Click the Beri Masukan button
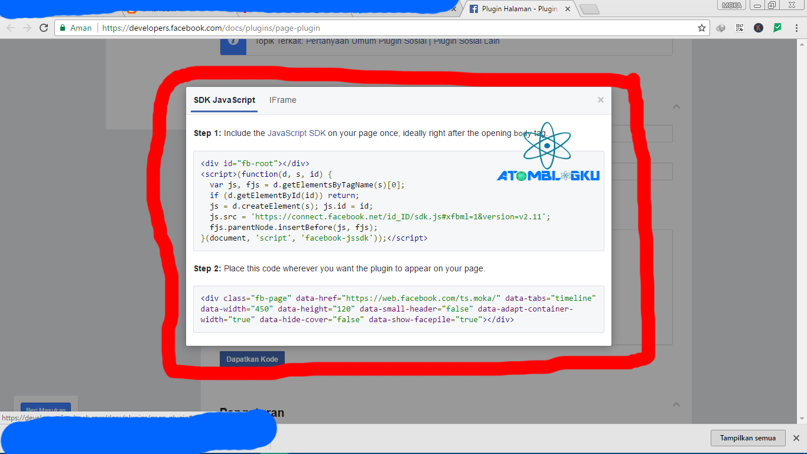This screenshot has width=807, height=454. pos(45,408)
